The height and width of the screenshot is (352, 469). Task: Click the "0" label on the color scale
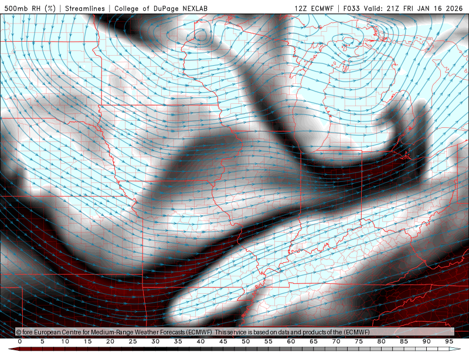pyautogui.click(x=20, y=341)
